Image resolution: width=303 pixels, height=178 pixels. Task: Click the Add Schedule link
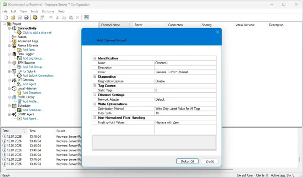click(33, 110)
